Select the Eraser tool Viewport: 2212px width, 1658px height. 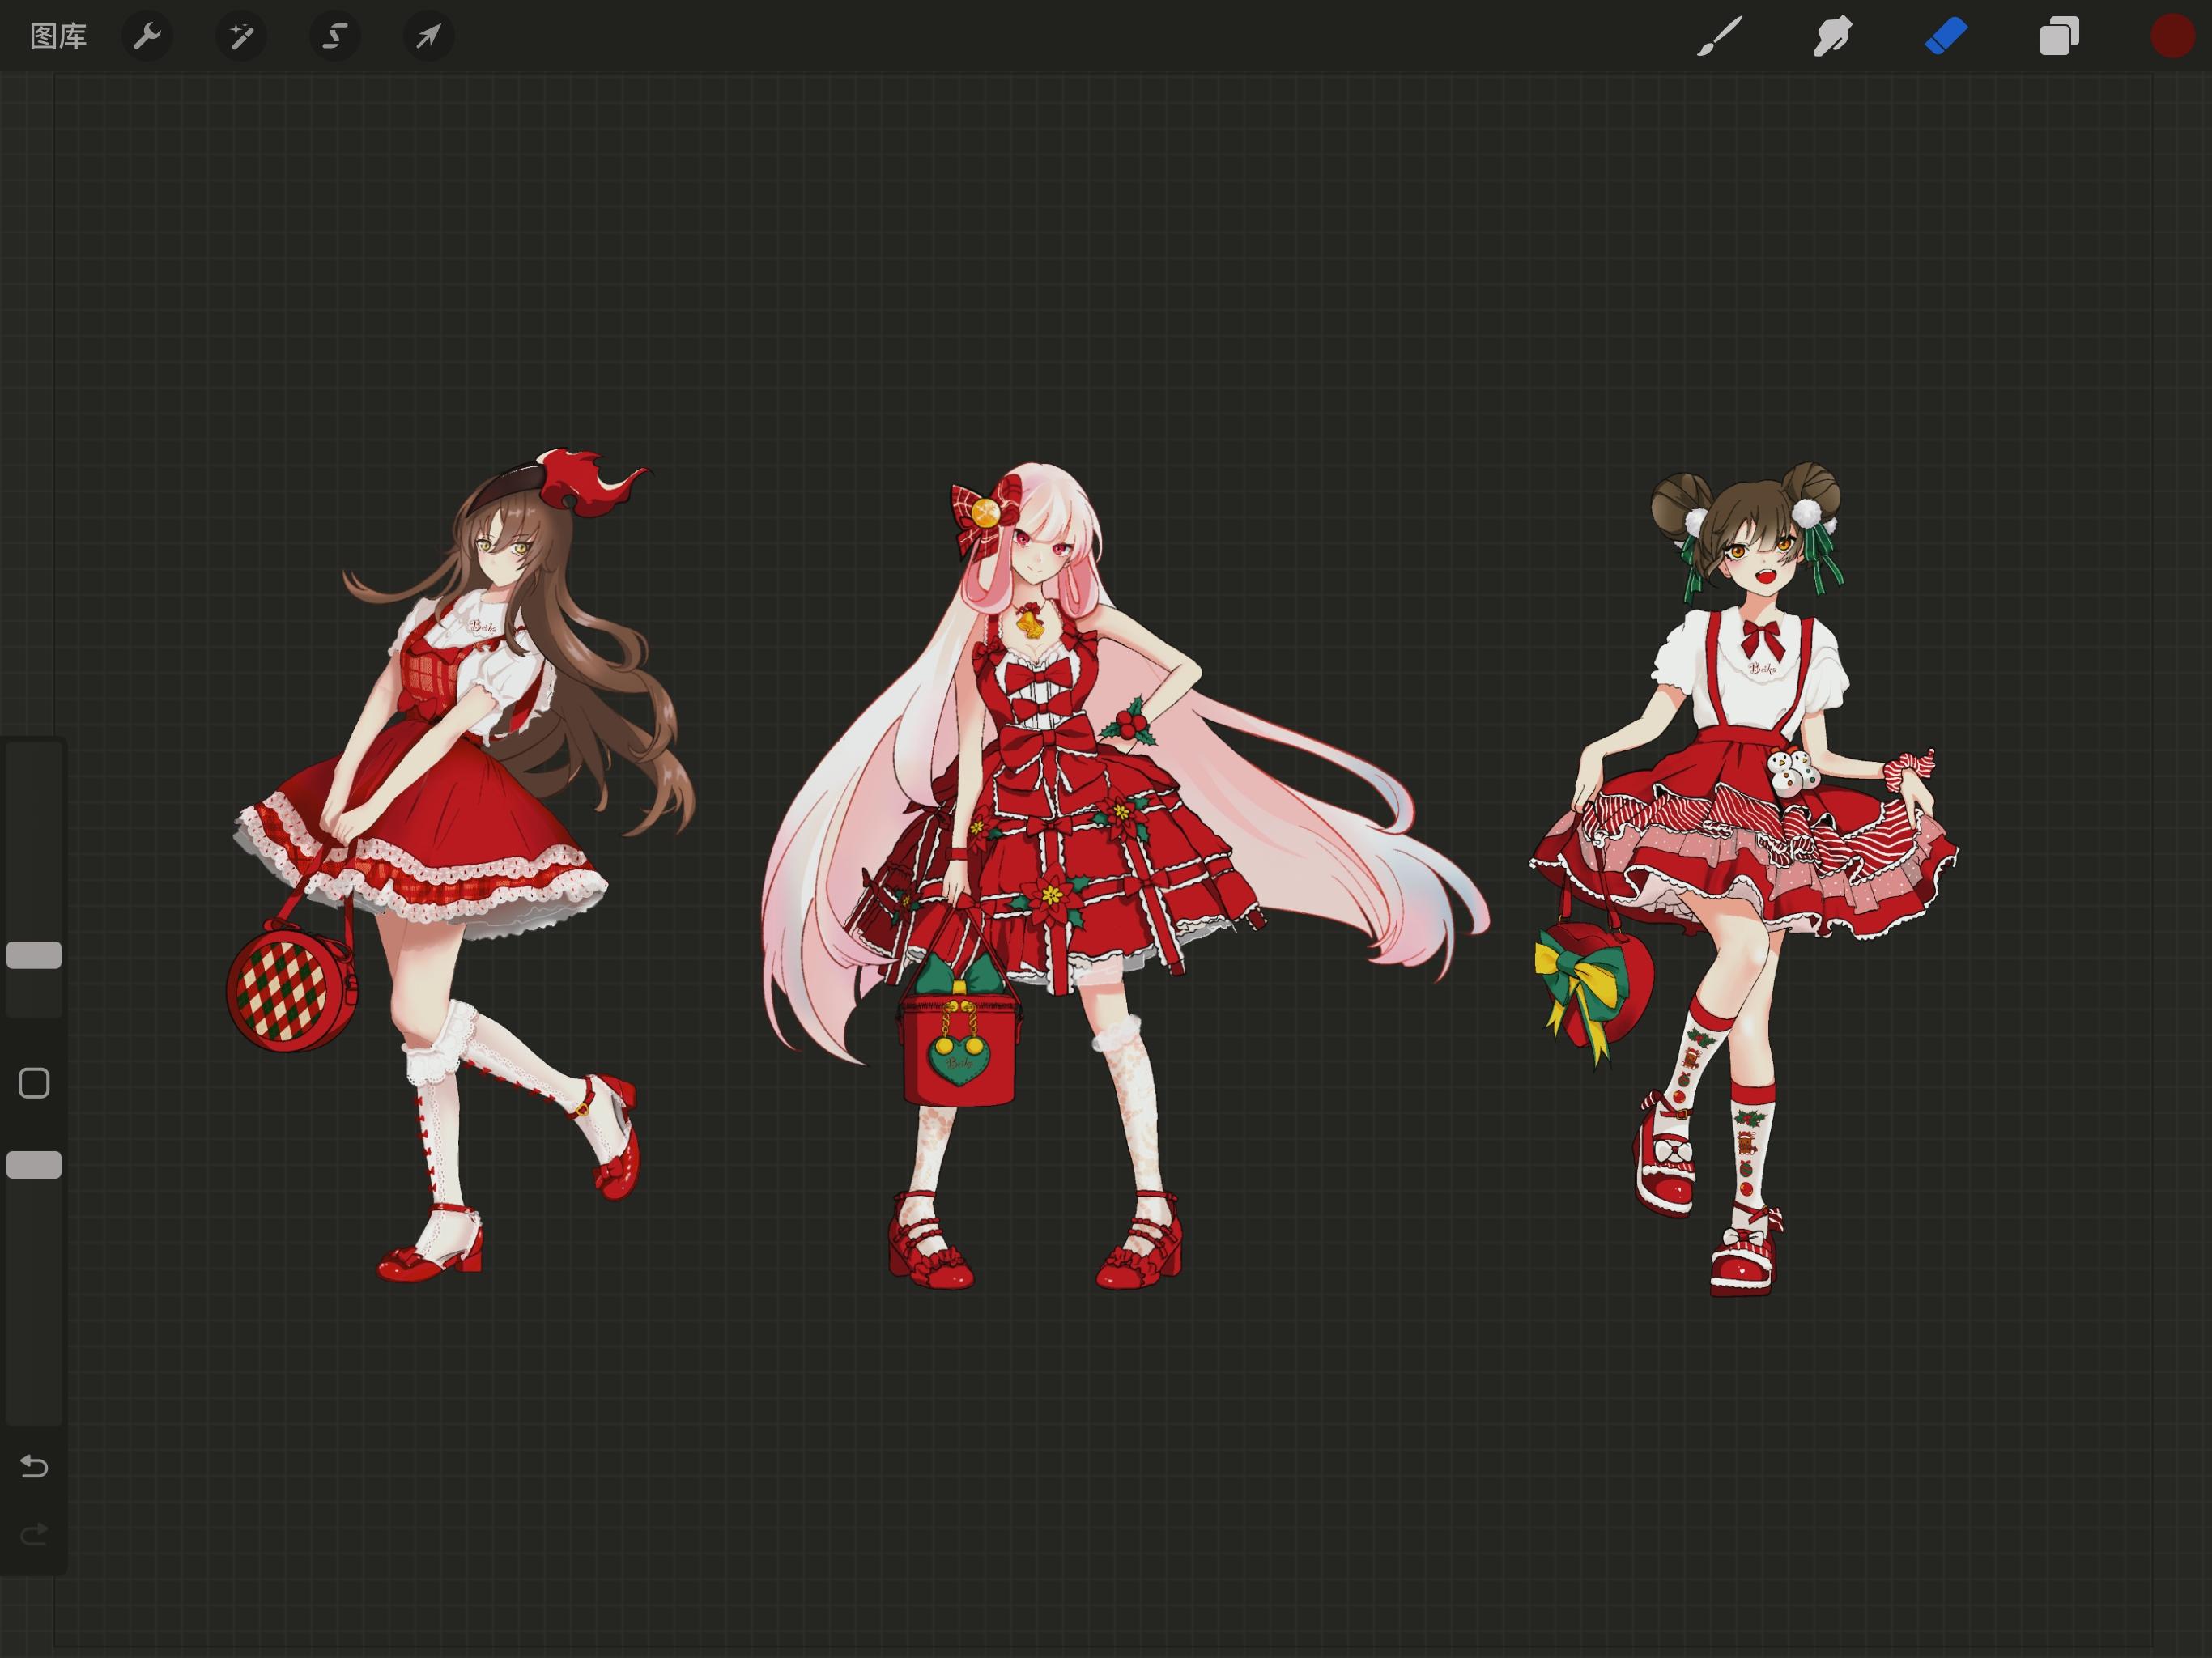point(1946,37)
